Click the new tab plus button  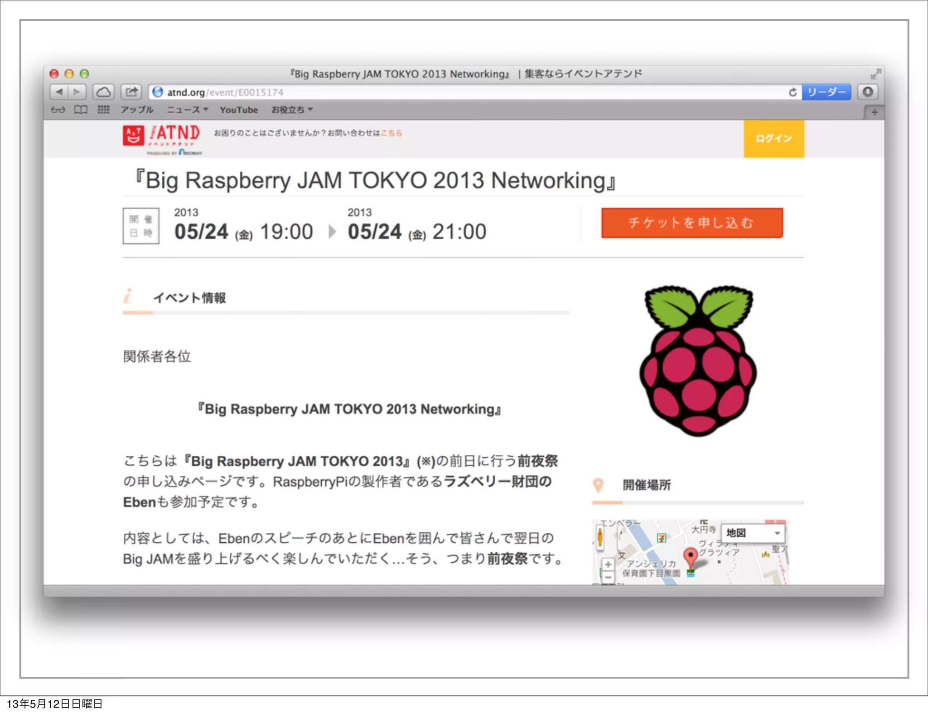874,112
